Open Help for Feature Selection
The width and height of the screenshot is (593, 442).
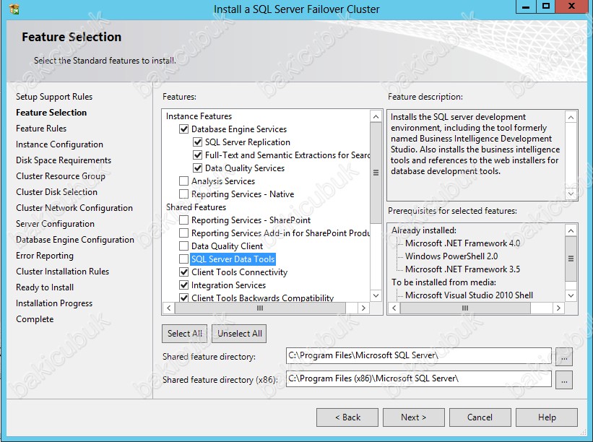pos(547,417)
